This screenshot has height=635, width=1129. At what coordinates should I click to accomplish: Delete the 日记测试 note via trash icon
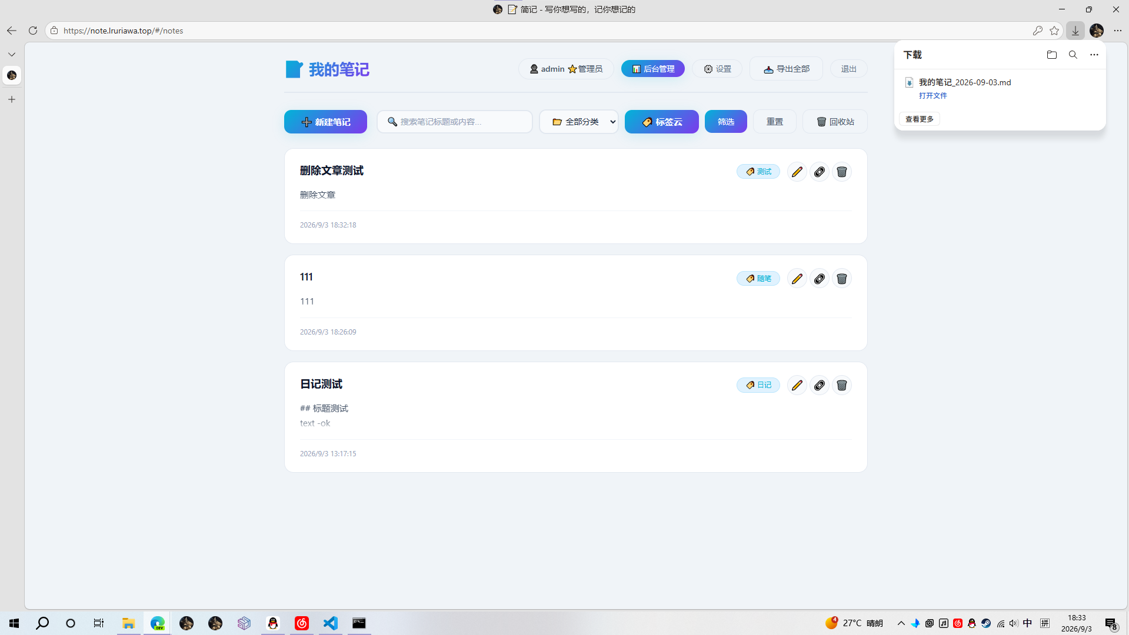pyautogui.click(x=841, y=385)
